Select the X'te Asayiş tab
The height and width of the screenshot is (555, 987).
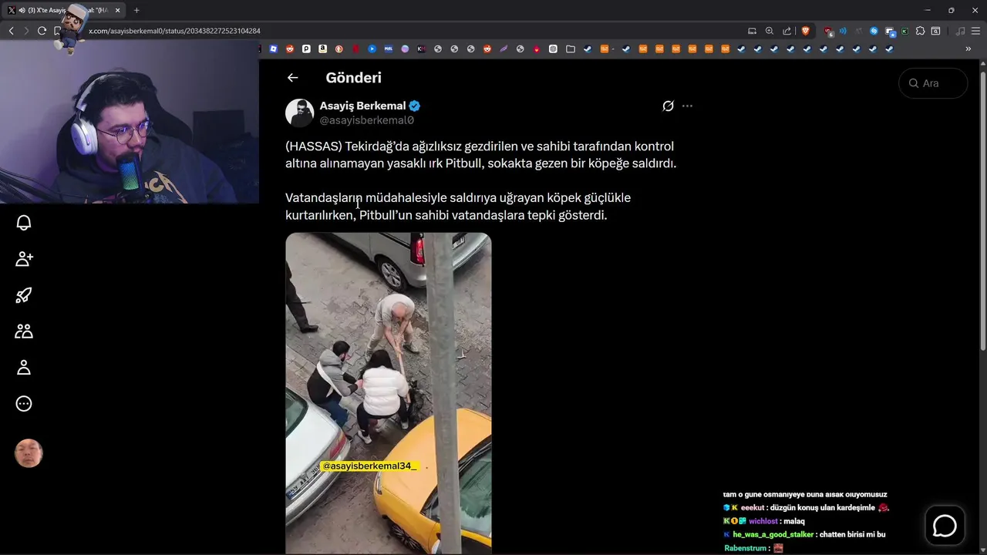pyautogui.click(x=65, y=10)
